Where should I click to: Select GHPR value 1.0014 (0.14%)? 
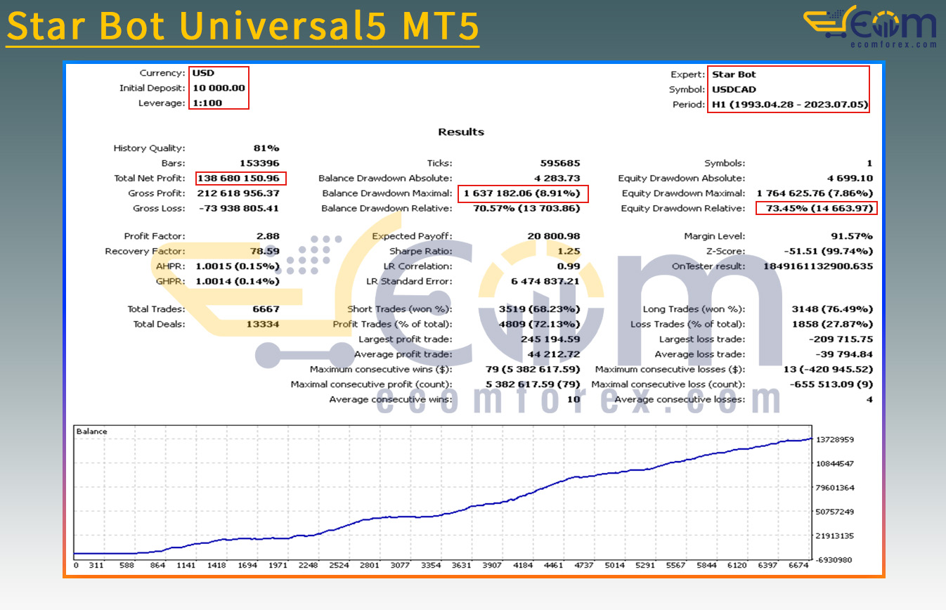236,282
